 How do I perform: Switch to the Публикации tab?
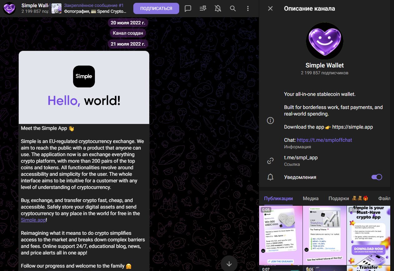click(278, 198)
